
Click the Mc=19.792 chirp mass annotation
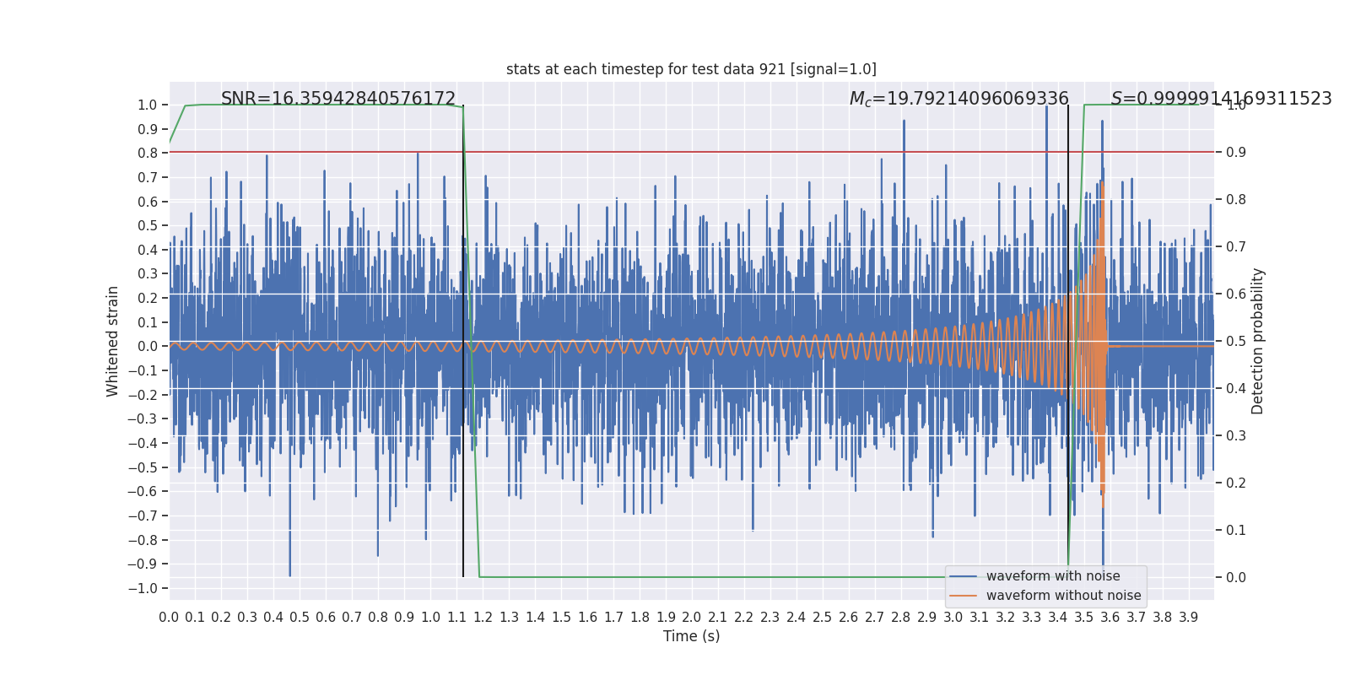(958, 99)
